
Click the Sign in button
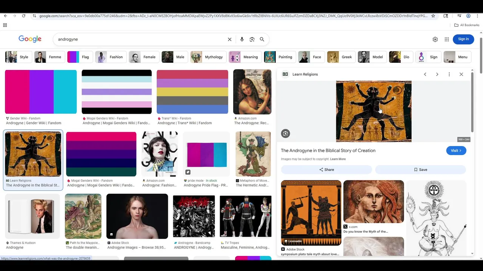coord(463,39)
